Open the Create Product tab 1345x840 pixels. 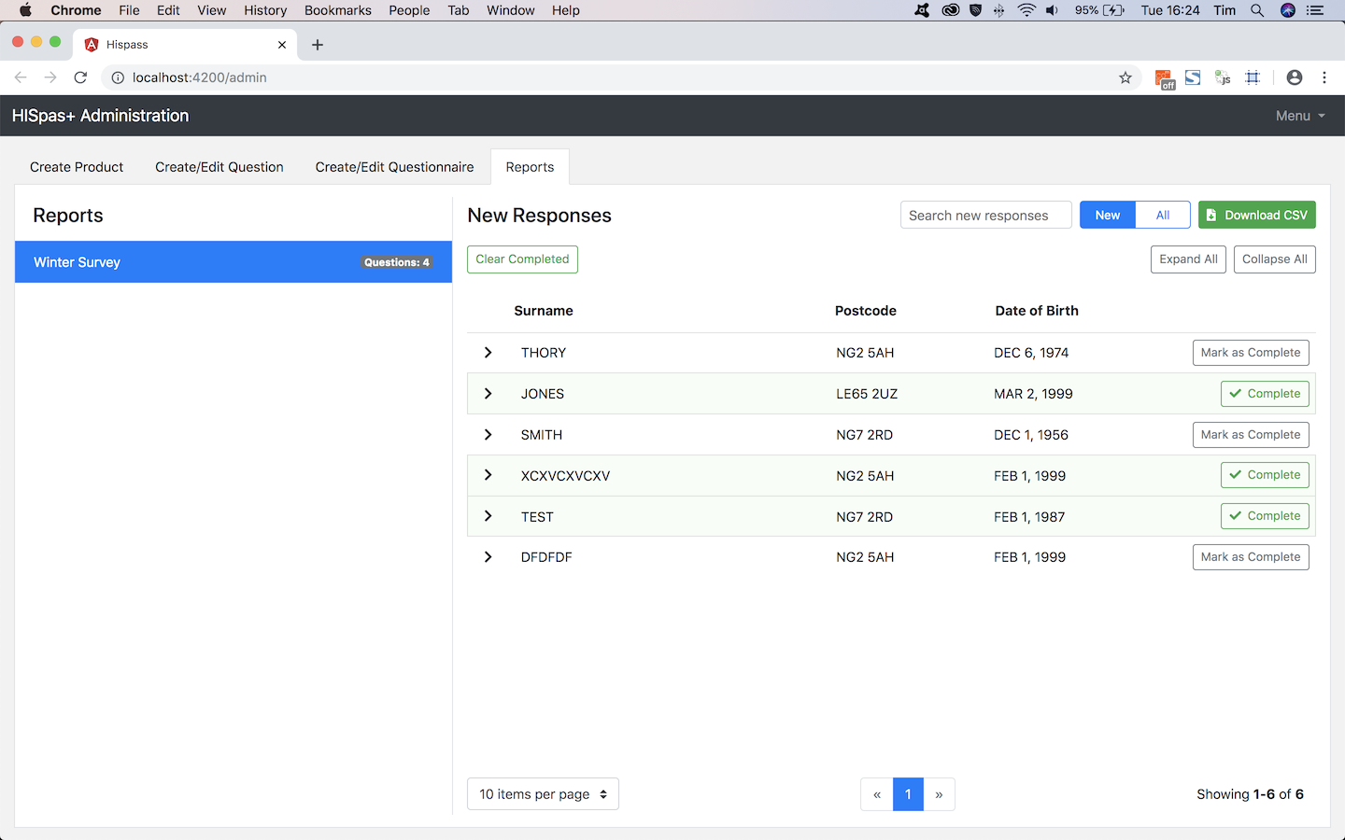[x=77, y=167]
